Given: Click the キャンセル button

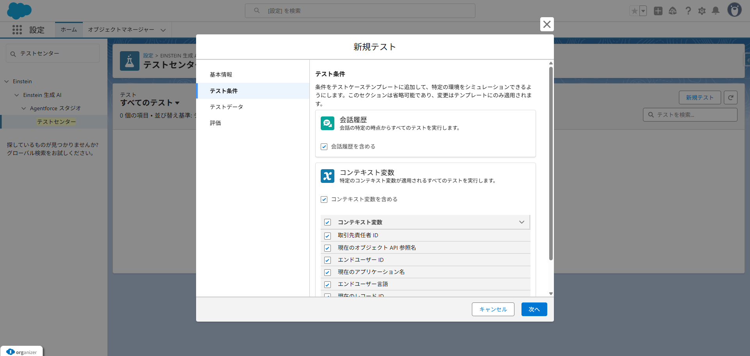Looking at the screenshot, I should (x=493, y=309).
